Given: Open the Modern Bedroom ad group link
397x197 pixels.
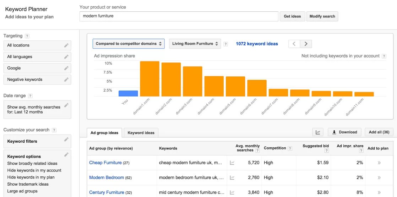Looking at the screenshot, I should pyautogui.click(x=107, y=177).
